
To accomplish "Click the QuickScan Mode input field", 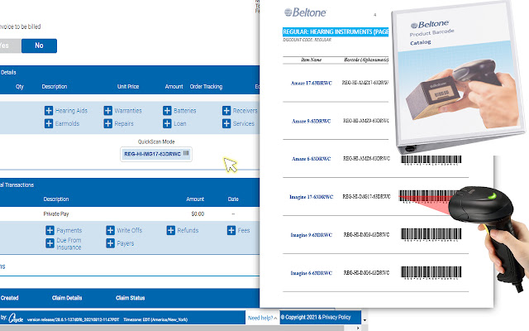I will (x=156, y=154).
